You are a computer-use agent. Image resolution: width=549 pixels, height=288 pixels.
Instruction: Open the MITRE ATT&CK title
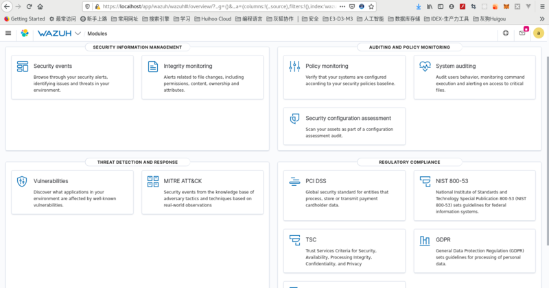183,181
